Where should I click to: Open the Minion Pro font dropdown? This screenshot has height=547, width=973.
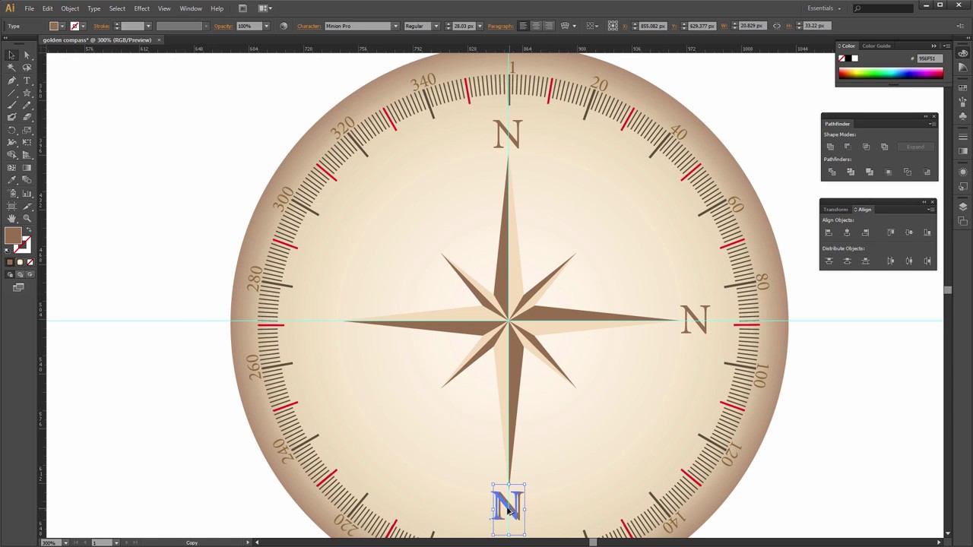coord(395,26)
